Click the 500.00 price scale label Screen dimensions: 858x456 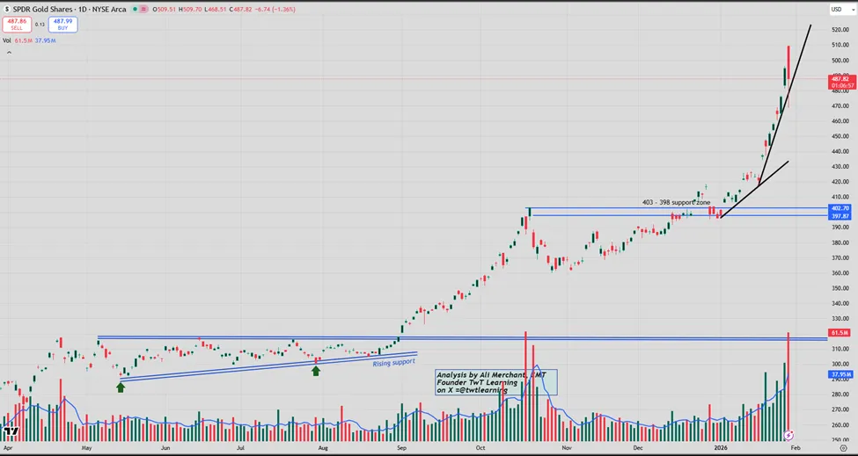coord(840,61)
